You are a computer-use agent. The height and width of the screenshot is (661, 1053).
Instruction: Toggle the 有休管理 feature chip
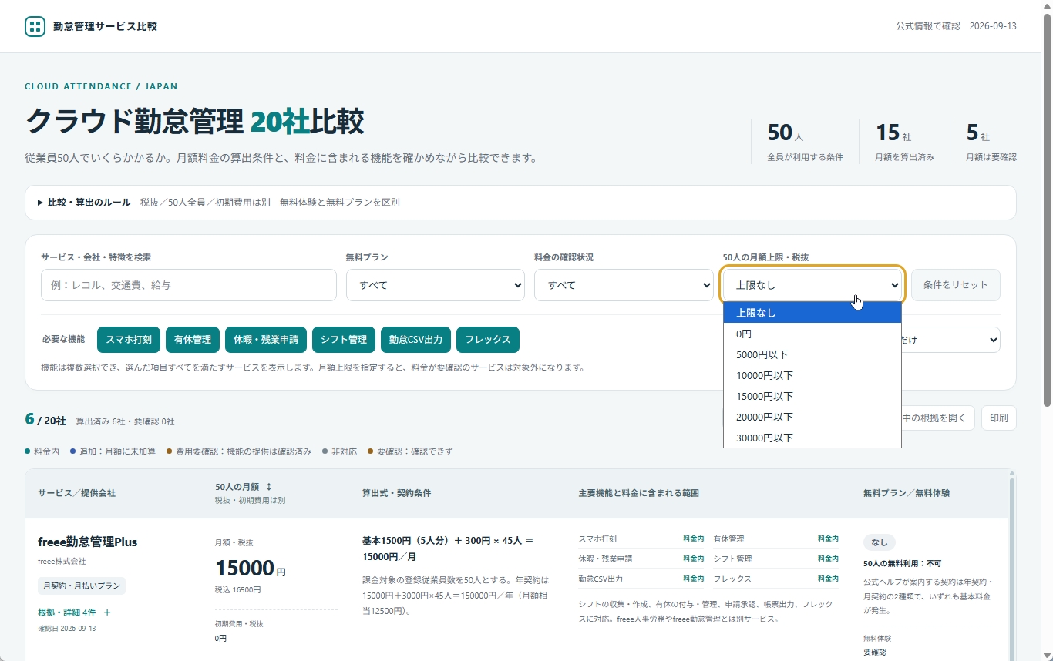click(192, 340)
